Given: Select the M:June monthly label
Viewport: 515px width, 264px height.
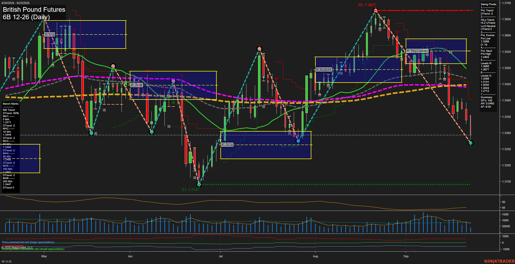Looking at the screenshot, I should [136, 85].
